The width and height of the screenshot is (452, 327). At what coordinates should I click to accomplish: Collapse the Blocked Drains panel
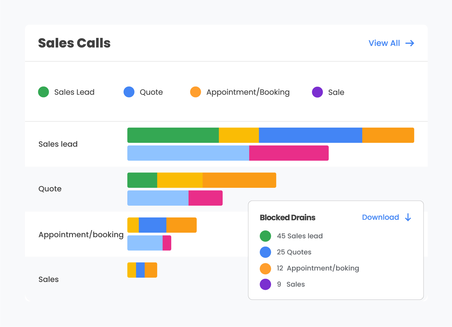pos(288,217)
